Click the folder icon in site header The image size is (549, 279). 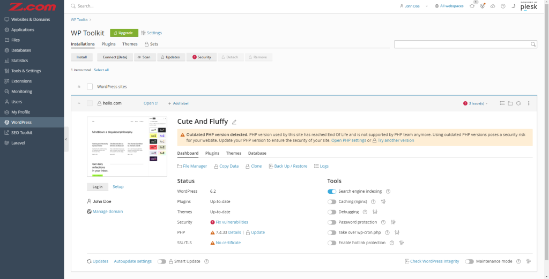[510, 103]
